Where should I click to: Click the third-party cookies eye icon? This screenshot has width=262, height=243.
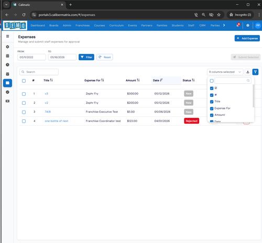(x=211, y=15)
